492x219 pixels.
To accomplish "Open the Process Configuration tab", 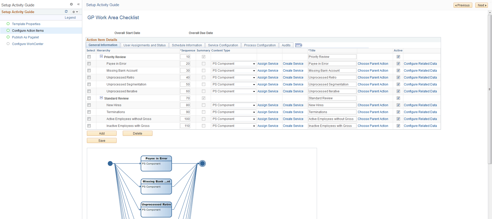I will tap(260, 45).
